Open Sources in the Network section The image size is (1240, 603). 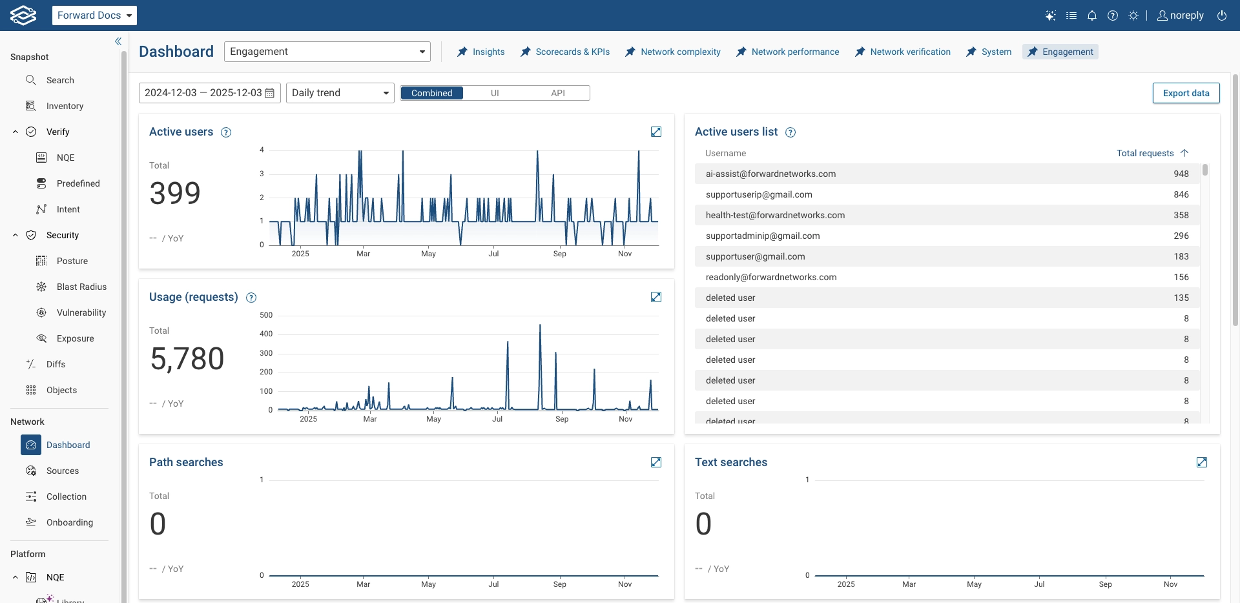pos(61,471)
